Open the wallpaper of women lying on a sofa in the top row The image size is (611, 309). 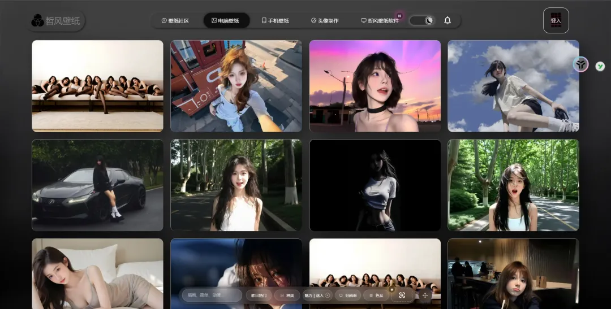tap(97, 86)
